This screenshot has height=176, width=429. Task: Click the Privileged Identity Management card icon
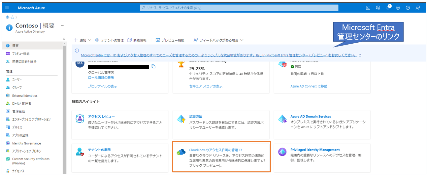pos(282,152)
